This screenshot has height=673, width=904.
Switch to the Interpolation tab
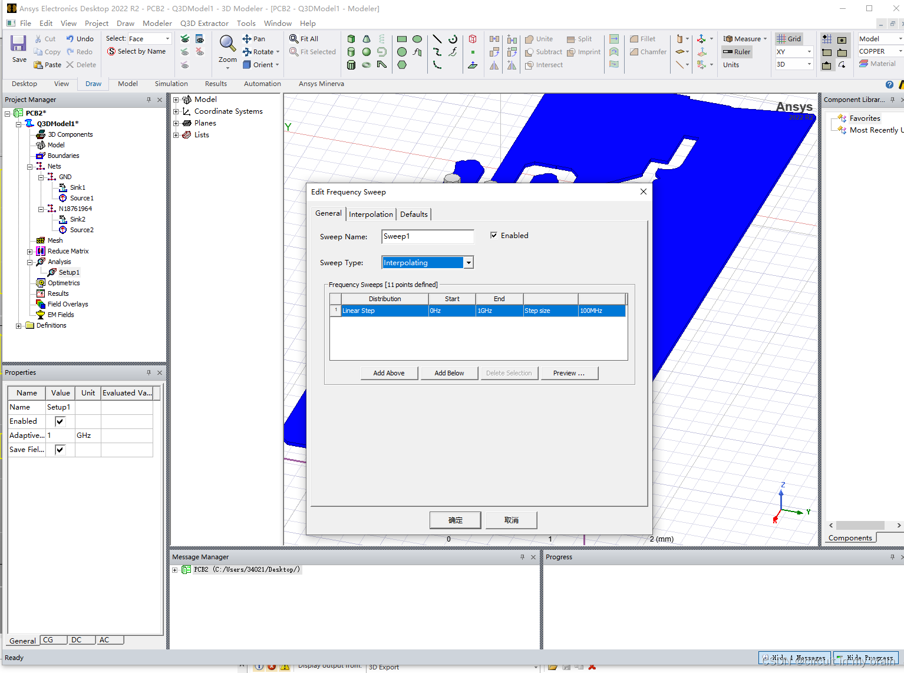pos(371,214)
